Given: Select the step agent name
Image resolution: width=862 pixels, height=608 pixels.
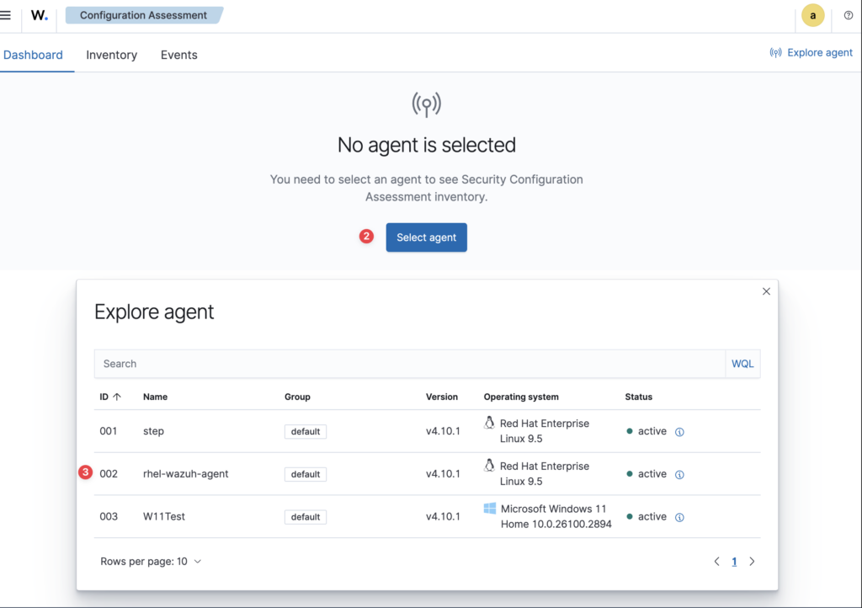Looking at the screenshot, I should point(153,431).
